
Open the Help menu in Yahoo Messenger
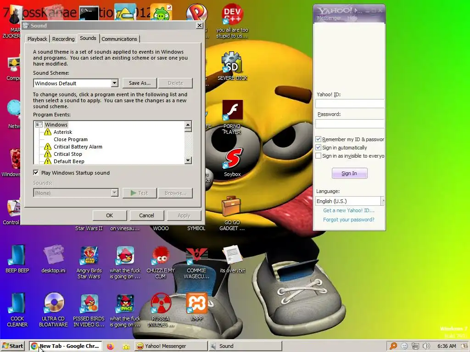click(352, 18)
